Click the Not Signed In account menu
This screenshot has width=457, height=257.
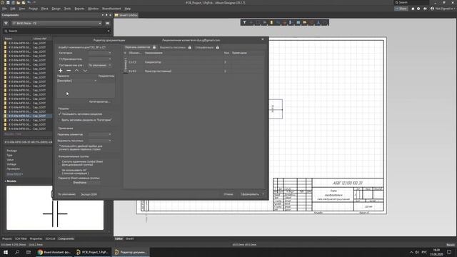tap(442, 9)
